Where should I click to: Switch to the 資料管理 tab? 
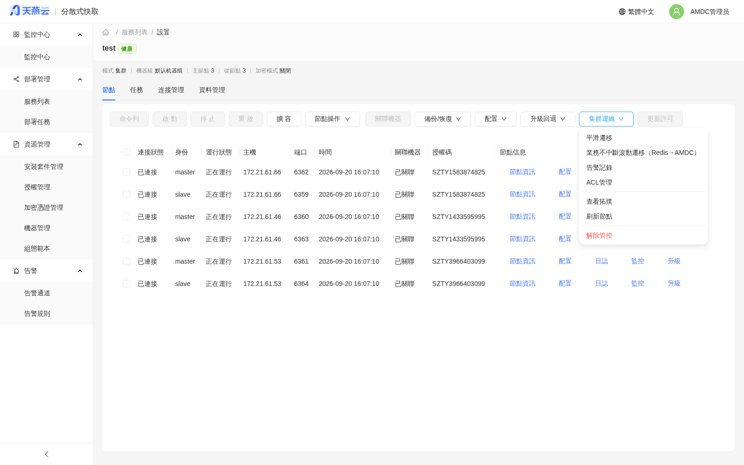click(212, 90)
